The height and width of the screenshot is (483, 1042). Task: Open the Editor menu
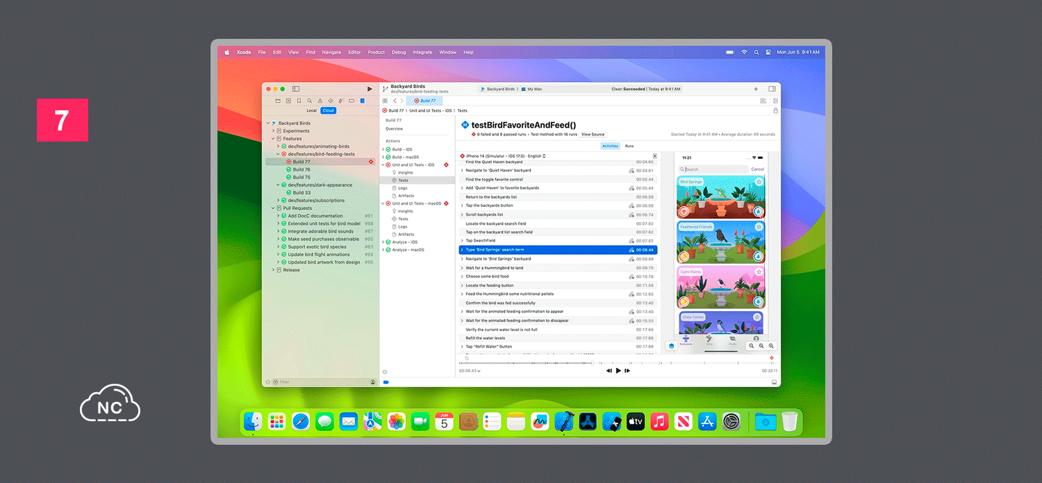(354, 52)
